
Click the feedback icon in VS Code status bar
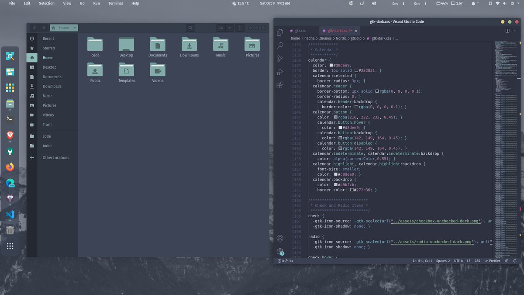click(507, 261)
